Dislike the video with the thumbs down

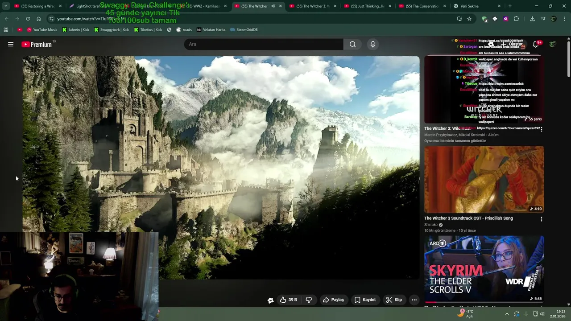point(309,300)
